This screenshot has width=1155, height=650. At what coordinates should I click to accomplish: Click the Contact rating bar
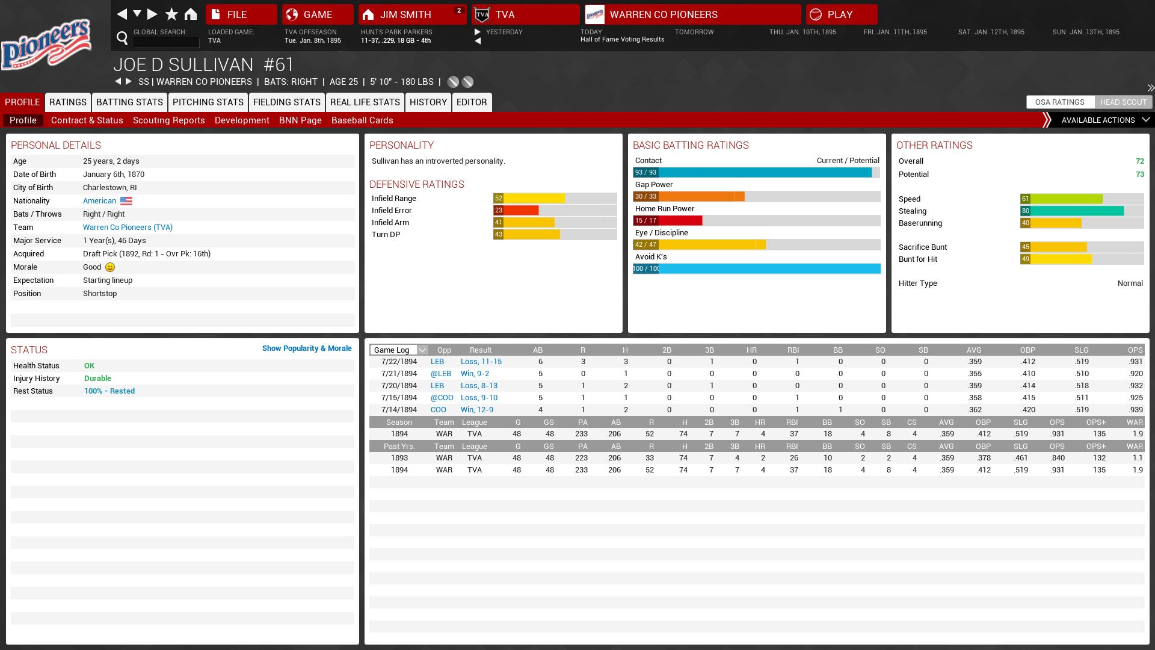[757, 173]
